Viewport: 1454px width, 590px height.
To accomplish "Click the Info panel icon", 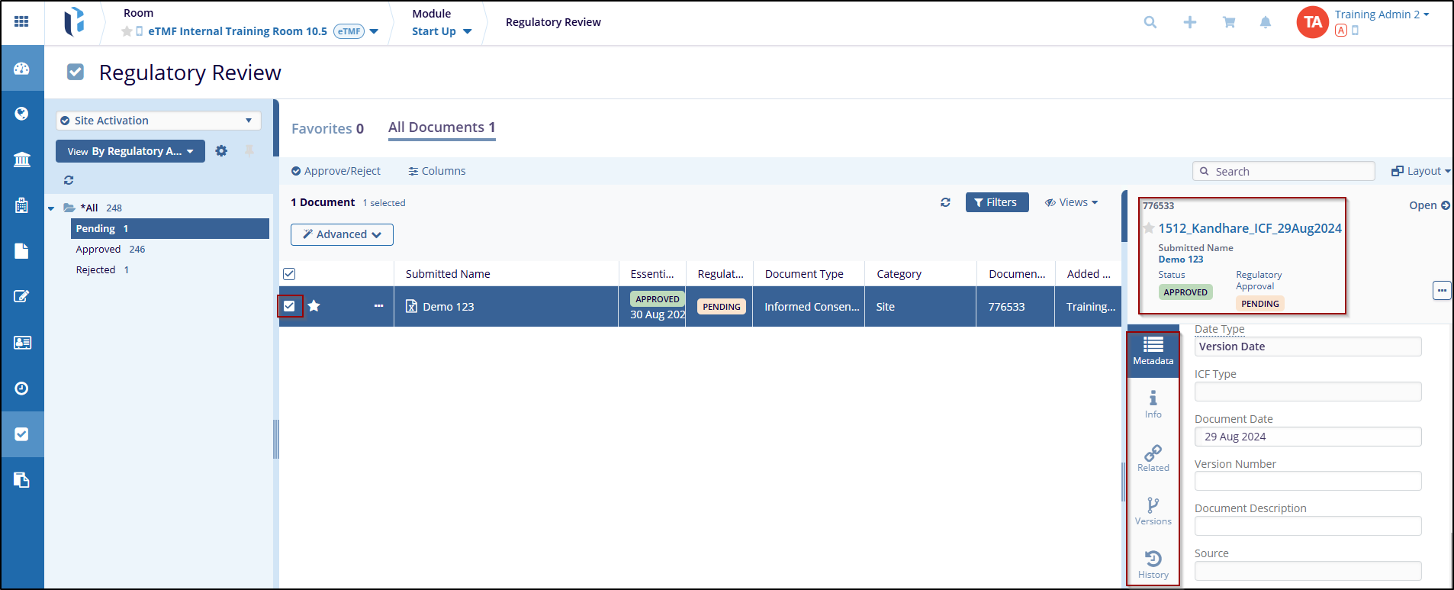I will [1153, 403].
